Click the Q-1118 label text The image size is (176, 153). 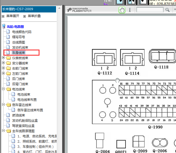tap(161, 67)
